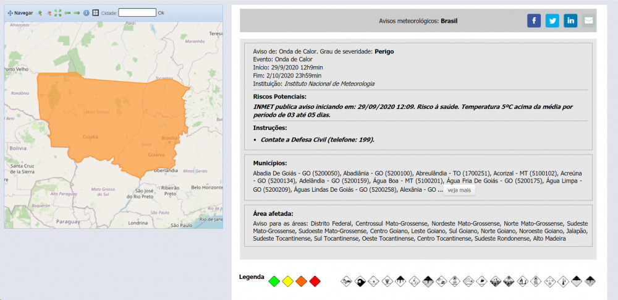Click the Cidade search input field

pyautogui.click(x=137, y=12)
